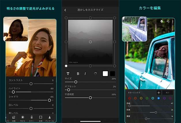
Task: Click the 彩度 saturation slider handle
Action: (x=156, y=112)
